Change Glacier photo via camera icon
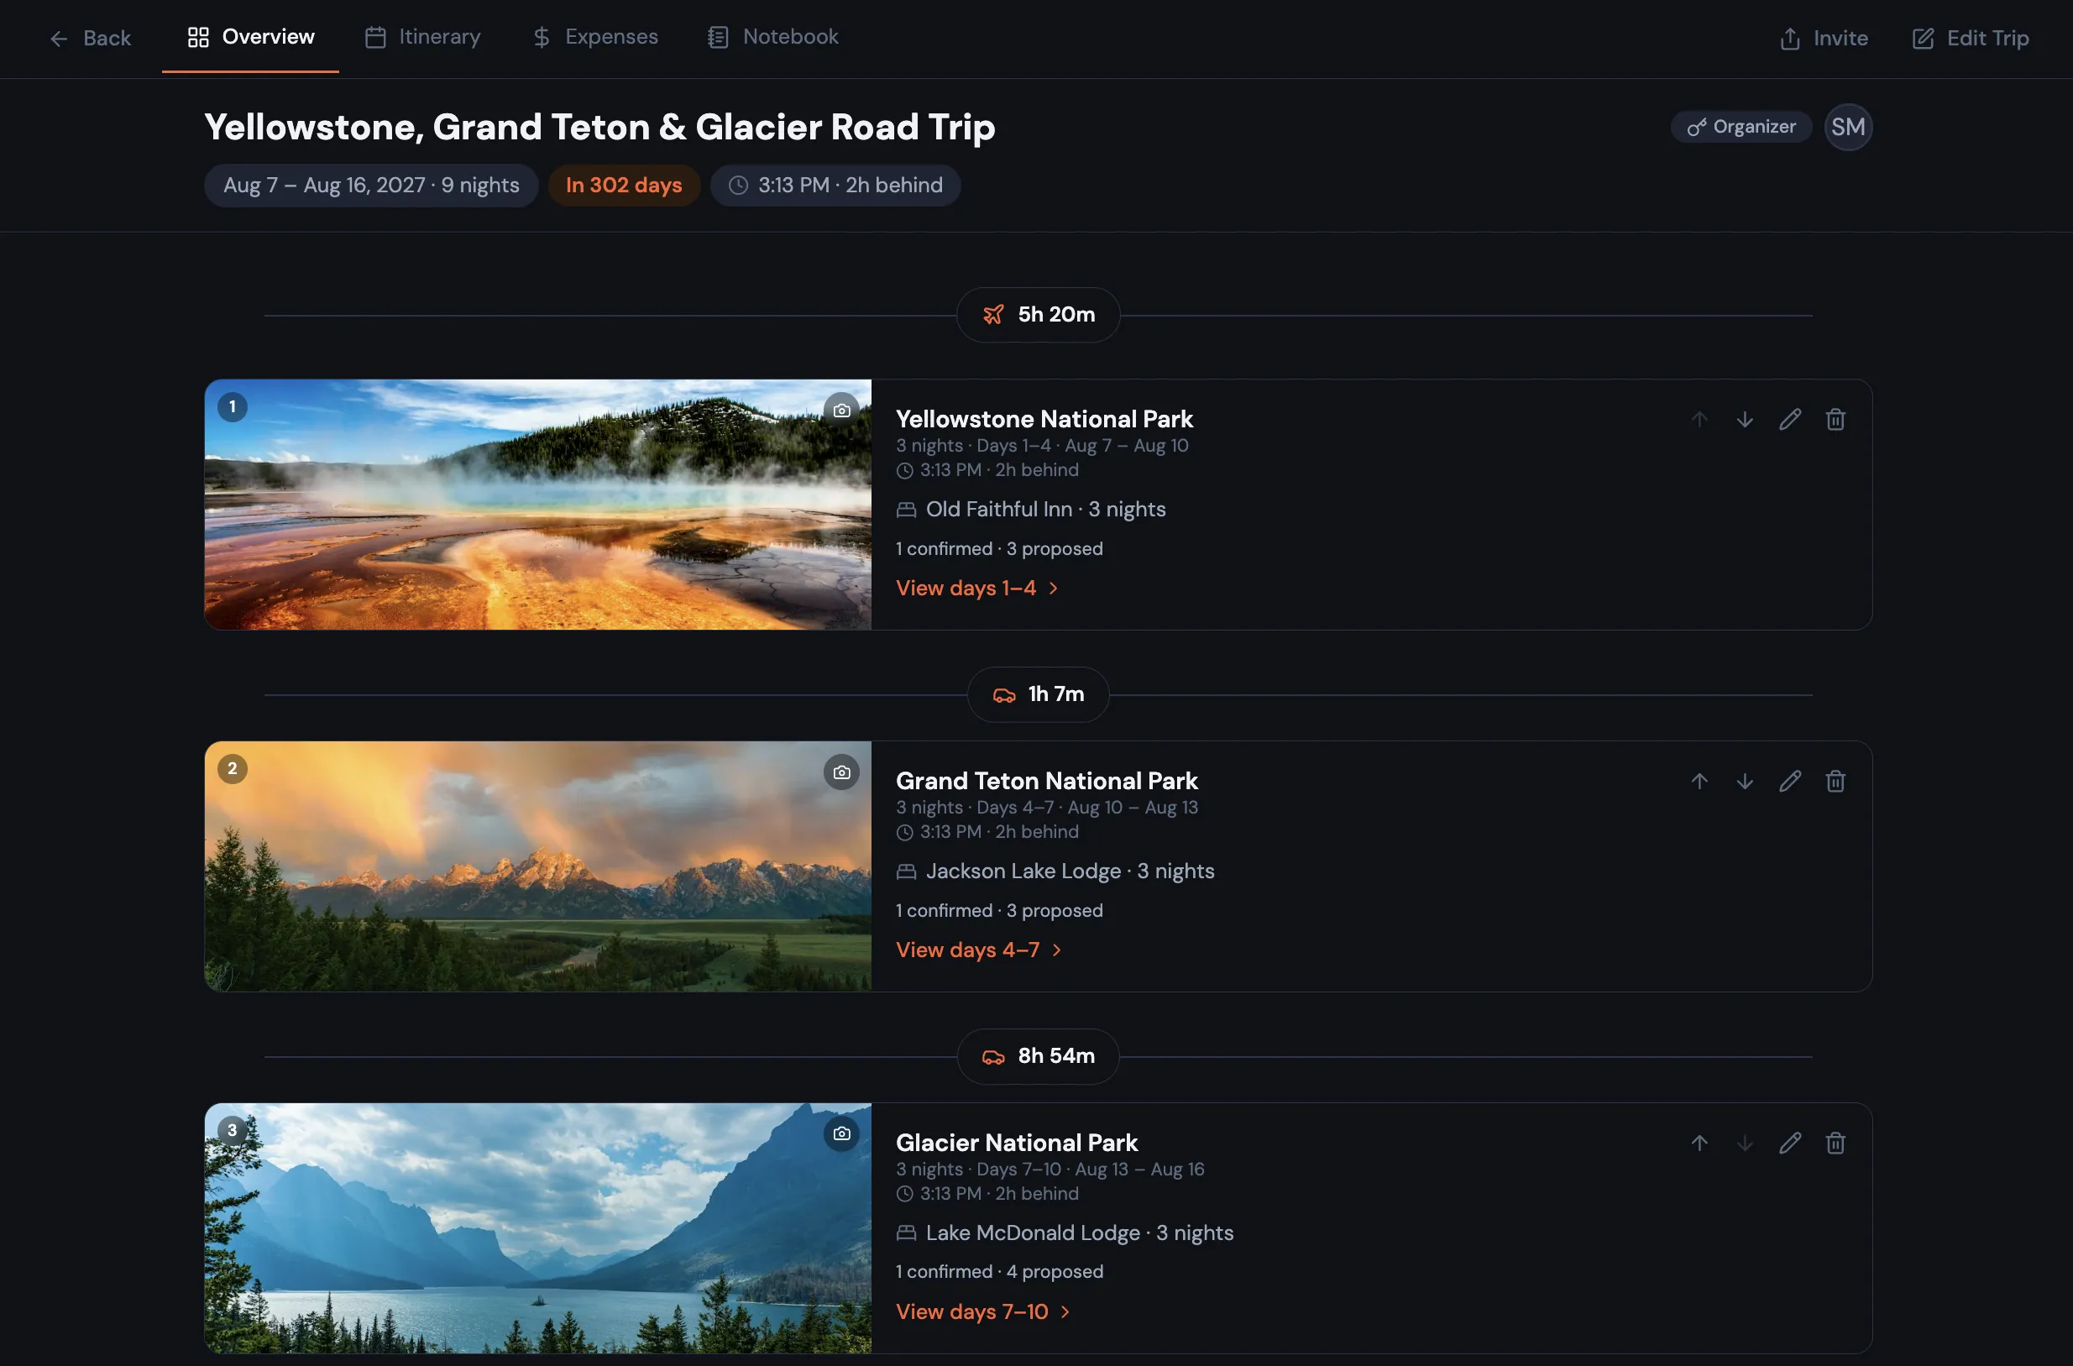 [841, 1133]
